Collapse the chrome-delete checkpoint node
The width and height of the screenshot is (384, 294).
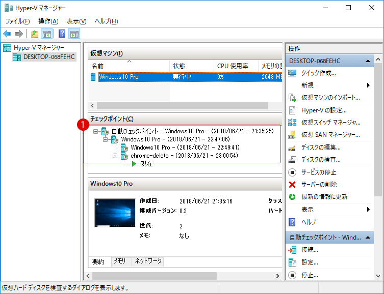pyautogui.click(x=115, y=156)
